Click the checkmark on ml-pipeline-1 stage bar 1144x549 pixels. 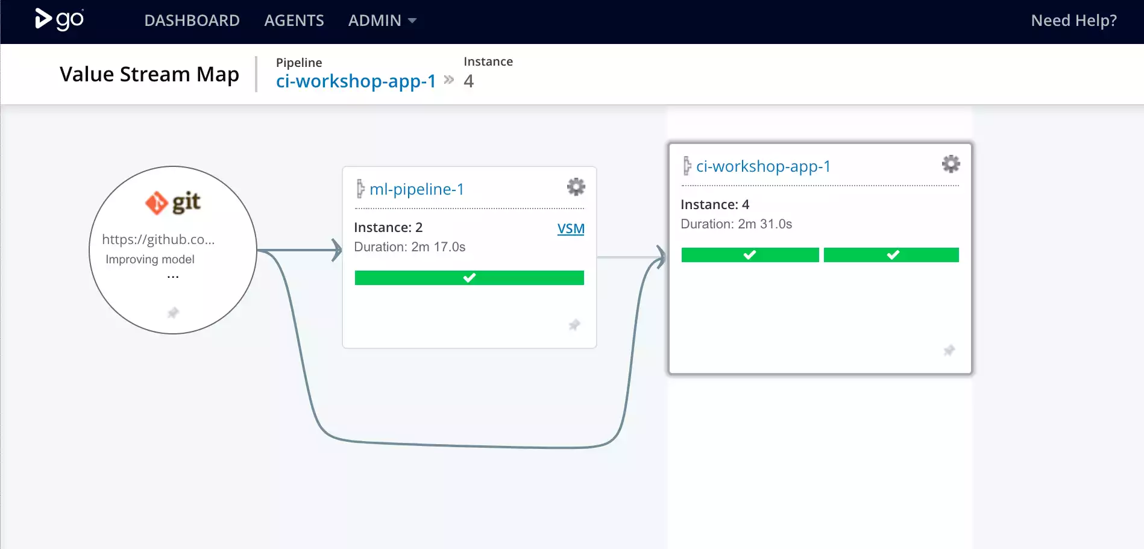470,277
